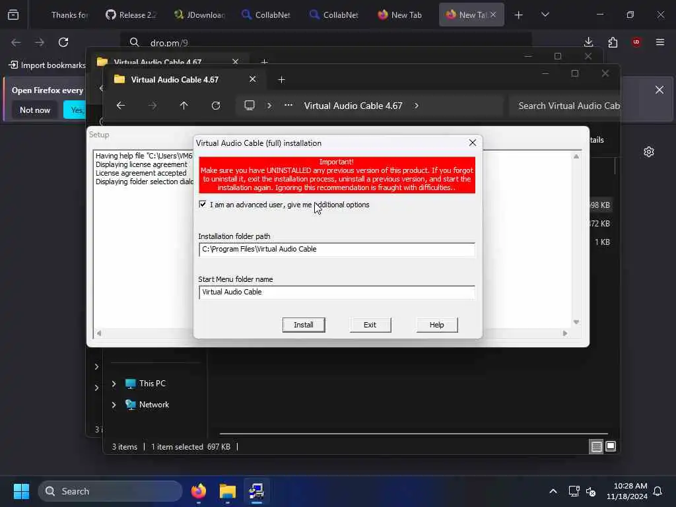This screenshot has height=507, width=676.
Task: Close the Virtual Audio Cable 4.67 Explorer tab
Action: [253, 79]
